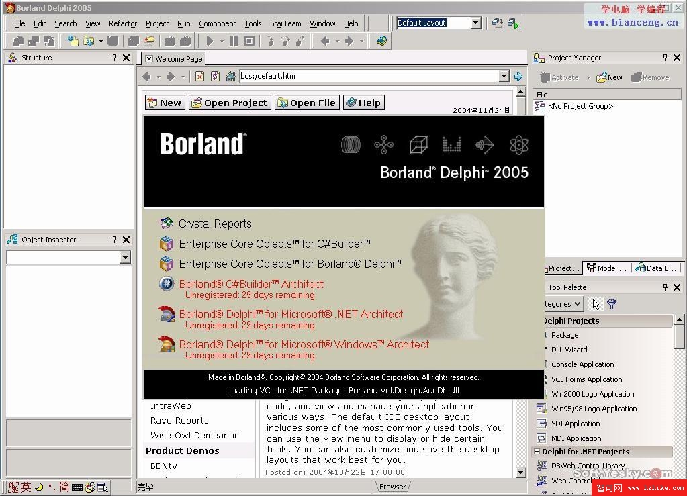Switch to the Model View tab
Screen dimensions: 687x496
coord(607,268)
